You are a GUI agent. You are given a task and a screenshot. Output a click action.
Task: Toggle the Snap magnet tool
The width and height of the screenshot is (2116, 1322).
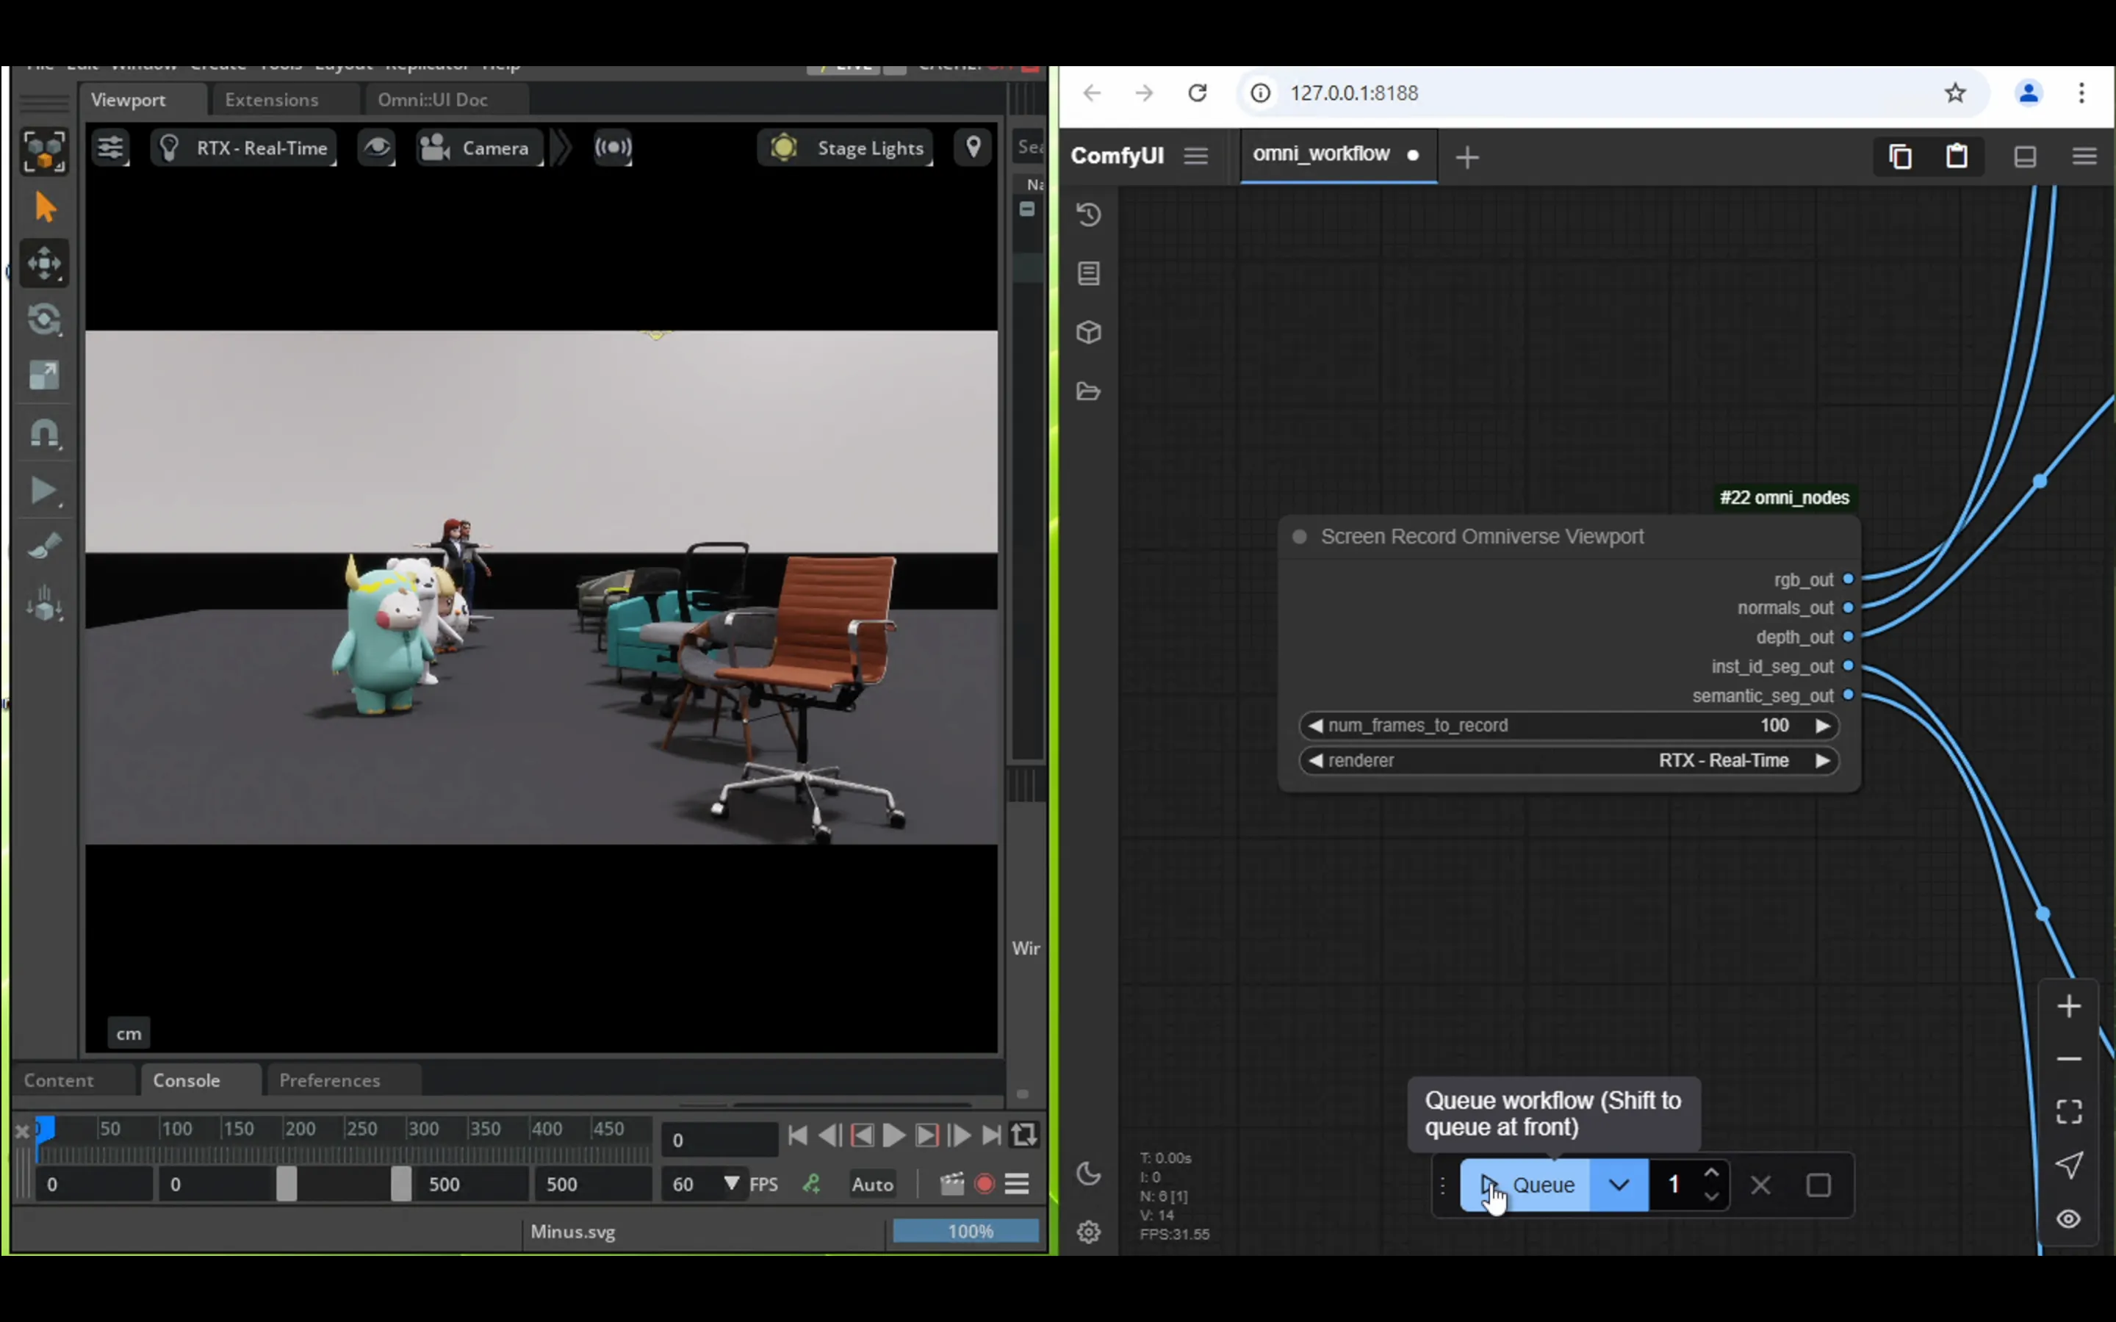[x=44, y=433]
